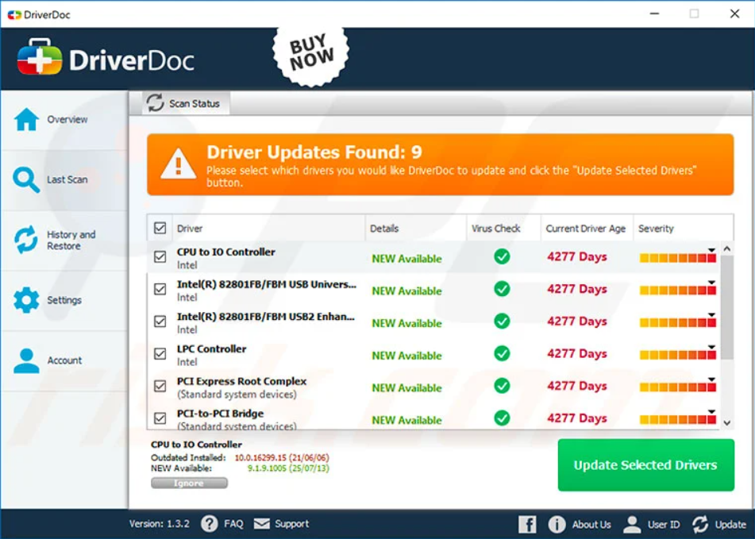Click severity bar for LPC Controller

tap(677, 355)
